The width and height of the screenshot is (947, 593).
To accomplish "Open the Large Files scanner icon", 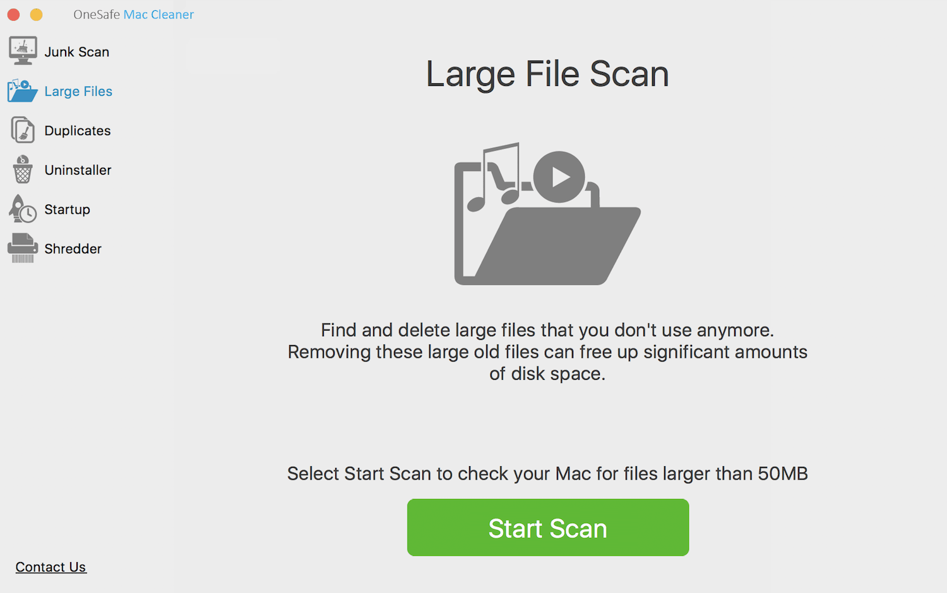I will (22, 91).
